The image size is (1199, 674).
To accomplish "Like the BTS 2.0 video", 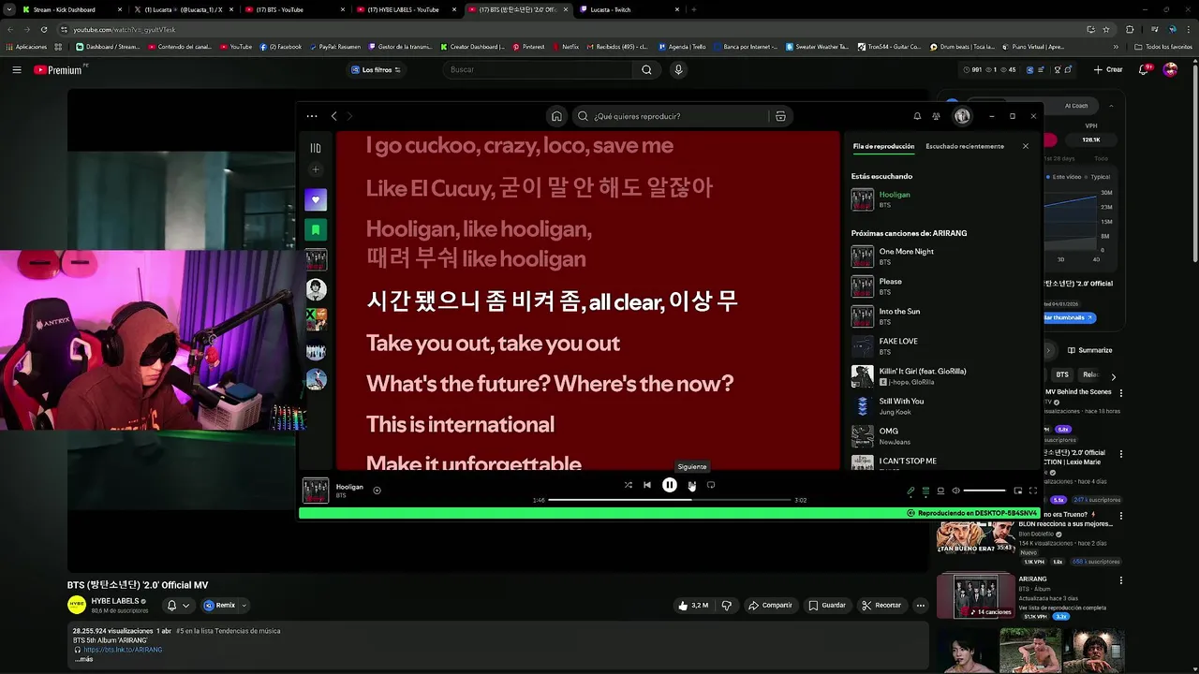I will 693,605.
